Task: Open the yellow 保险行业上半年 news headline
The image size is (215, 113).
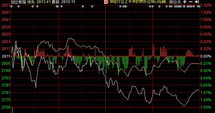Action: pos(139,2)
